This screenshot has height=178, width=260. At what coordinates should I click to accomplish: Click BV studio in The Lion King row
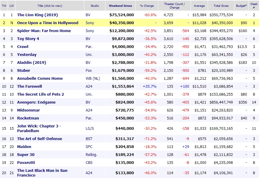(88, 15)
